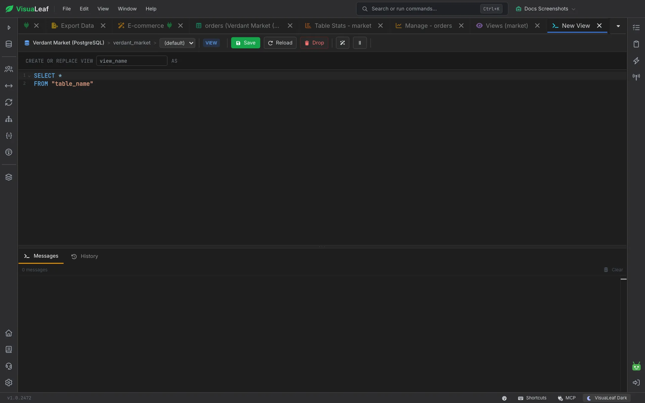The image size is (645, 403).
Task: Click the support headset icon
Action: (x=9, y=366)
